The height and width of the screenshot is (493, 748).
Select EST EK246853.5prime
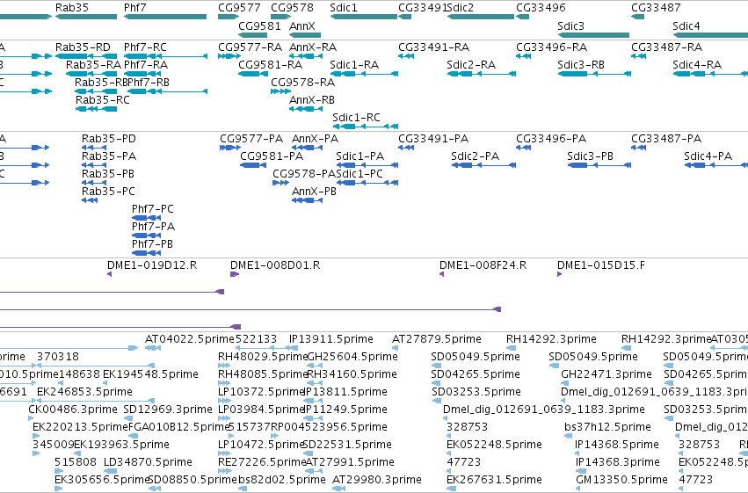tap(84, 392)
